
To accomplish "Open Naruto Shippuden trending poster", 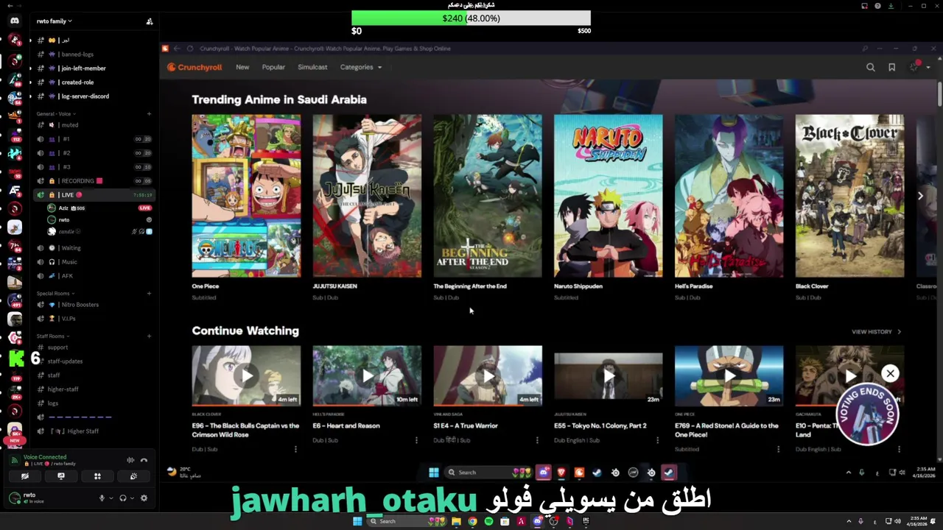I will tap(608, 196).
